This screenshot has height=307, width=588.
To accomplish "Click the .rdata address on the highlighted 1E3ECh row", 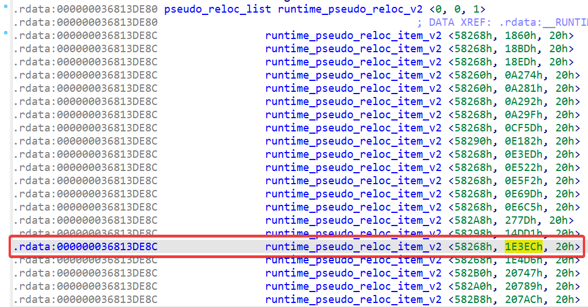I will coord(85,247).
